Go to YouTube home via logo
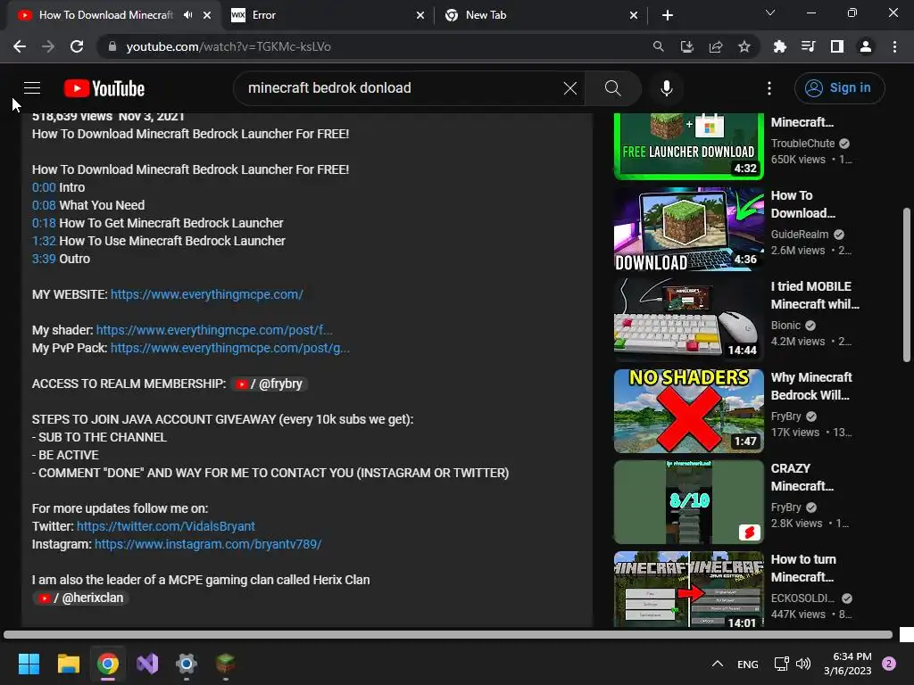The width and height of the screenshot is (914, 685). coord(104,88)
